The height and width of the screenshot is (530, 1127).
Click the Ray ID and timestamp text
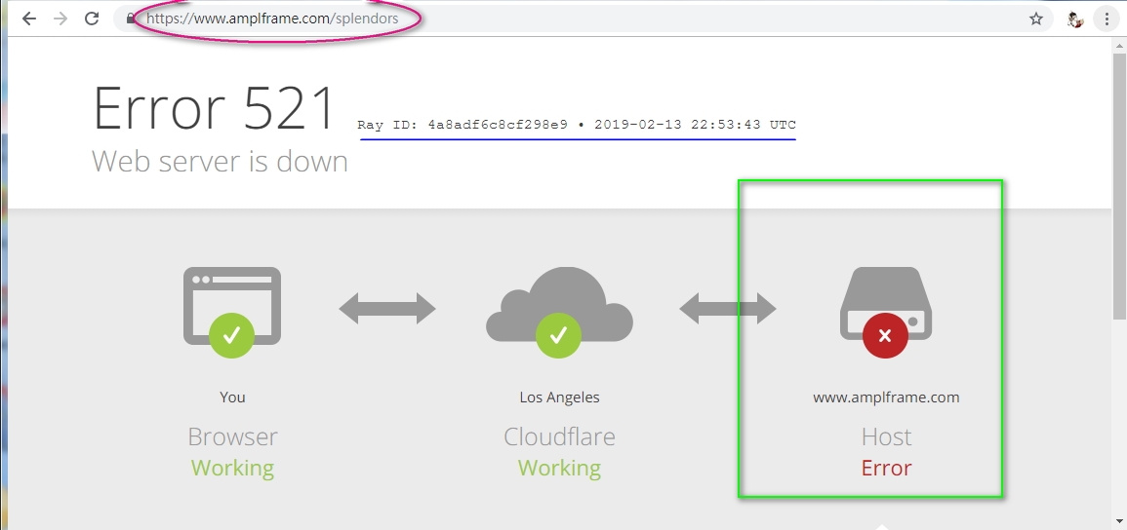tap(577, 125)
